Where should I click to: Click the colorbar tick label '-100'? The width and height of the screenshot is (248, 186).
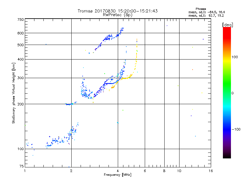(x=236, y=129)
